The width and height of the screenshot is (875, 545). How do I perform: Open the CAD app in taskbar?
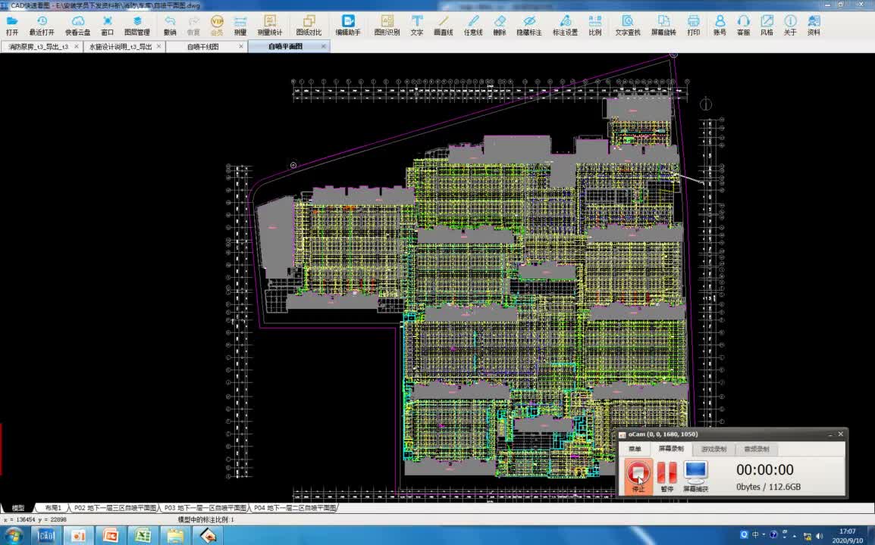tap(45, 535)
